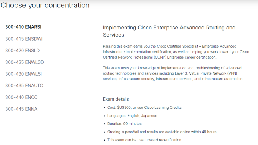Select the 300-410 ENARSI concentration tab
The image size is (258, 145).
click(23, 27)
